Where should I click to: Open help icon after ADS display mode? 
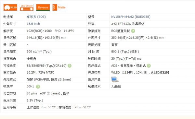pos(149,65)
